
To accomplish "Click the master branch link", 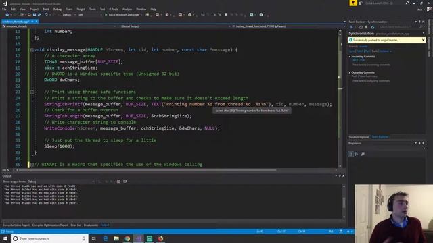I will [363, 47].
